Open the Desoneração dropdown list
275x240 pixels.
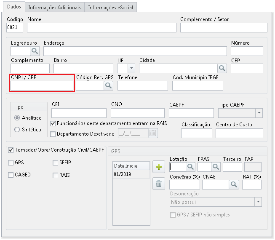(x=258, y=202)
